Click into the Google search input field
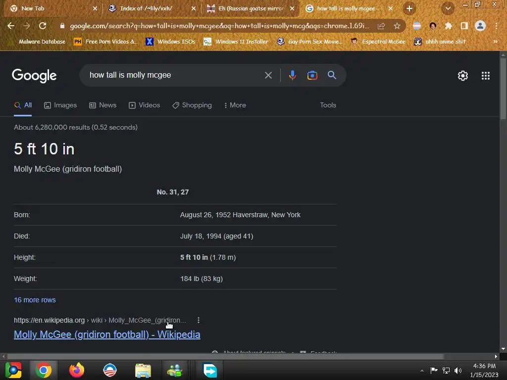The height and width of the screenshot is (380, 507). click(175, 75)
